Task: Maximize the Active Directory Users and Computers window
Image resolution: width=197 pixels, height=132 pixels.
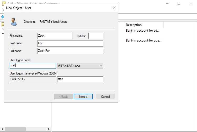Action: (x=179, y=3)
